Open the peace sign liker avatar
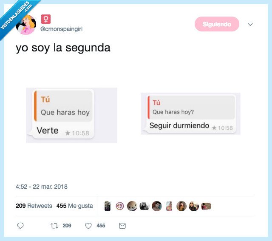The width and height of the screenshot is (272, 241). (x=120, y=206)
